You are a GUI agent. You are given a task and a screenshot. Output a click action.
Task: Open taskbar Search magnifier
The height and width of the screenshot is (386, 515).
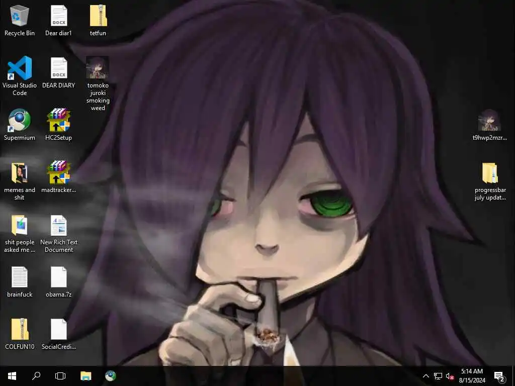36,376
